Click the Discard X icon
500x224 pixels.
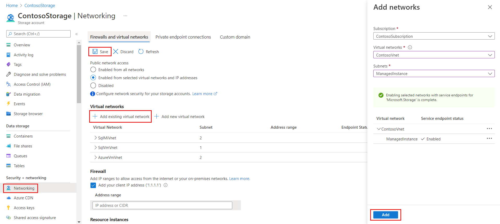click(x=116, y=52)
